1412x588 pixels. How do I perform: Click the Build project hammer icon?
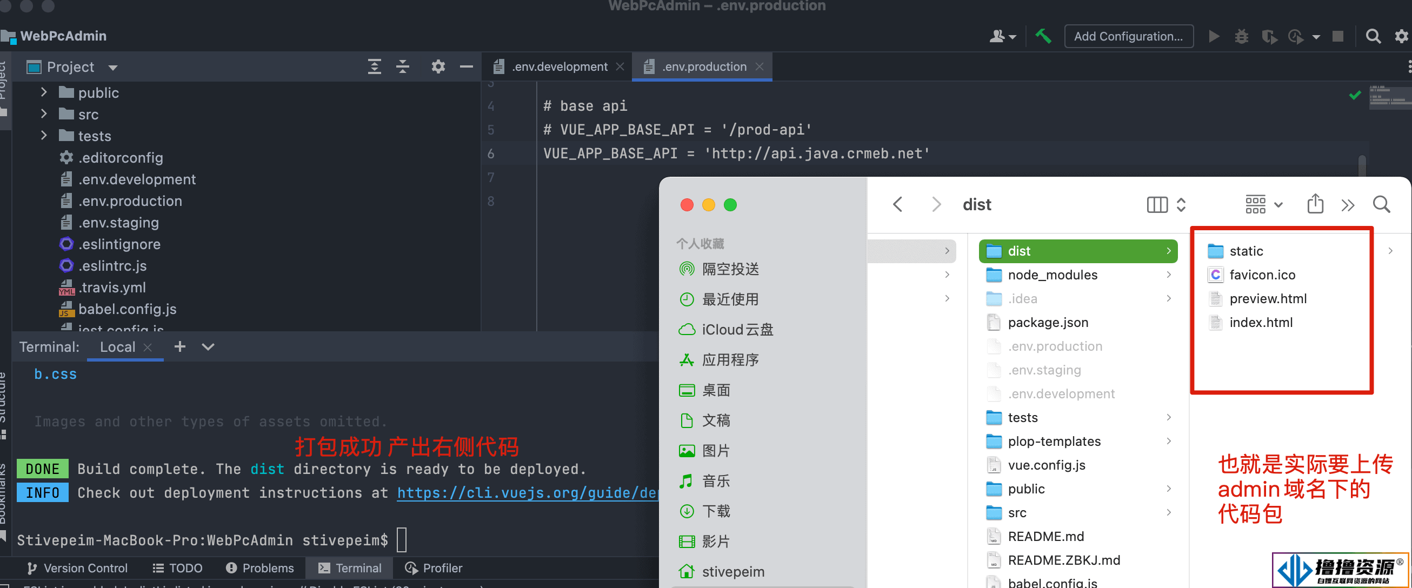click(x=1043, y=36)
